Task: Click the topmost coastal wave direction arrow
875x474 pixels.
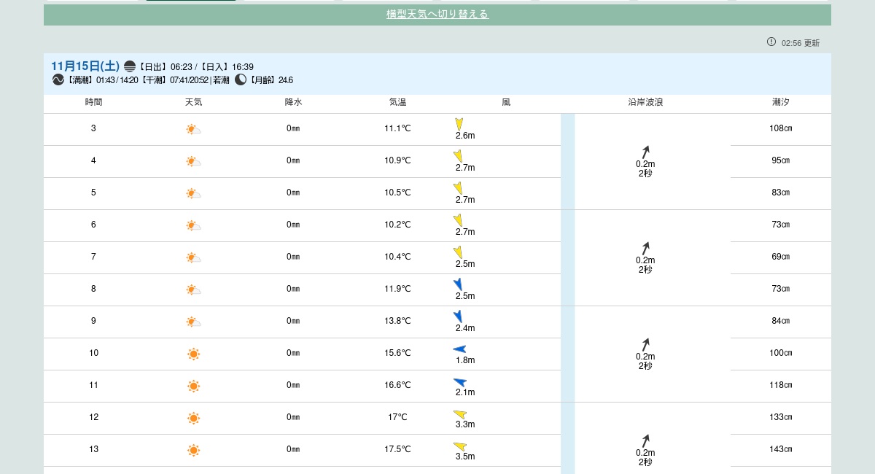Action: pyautogui.click(x=645, y=152)
